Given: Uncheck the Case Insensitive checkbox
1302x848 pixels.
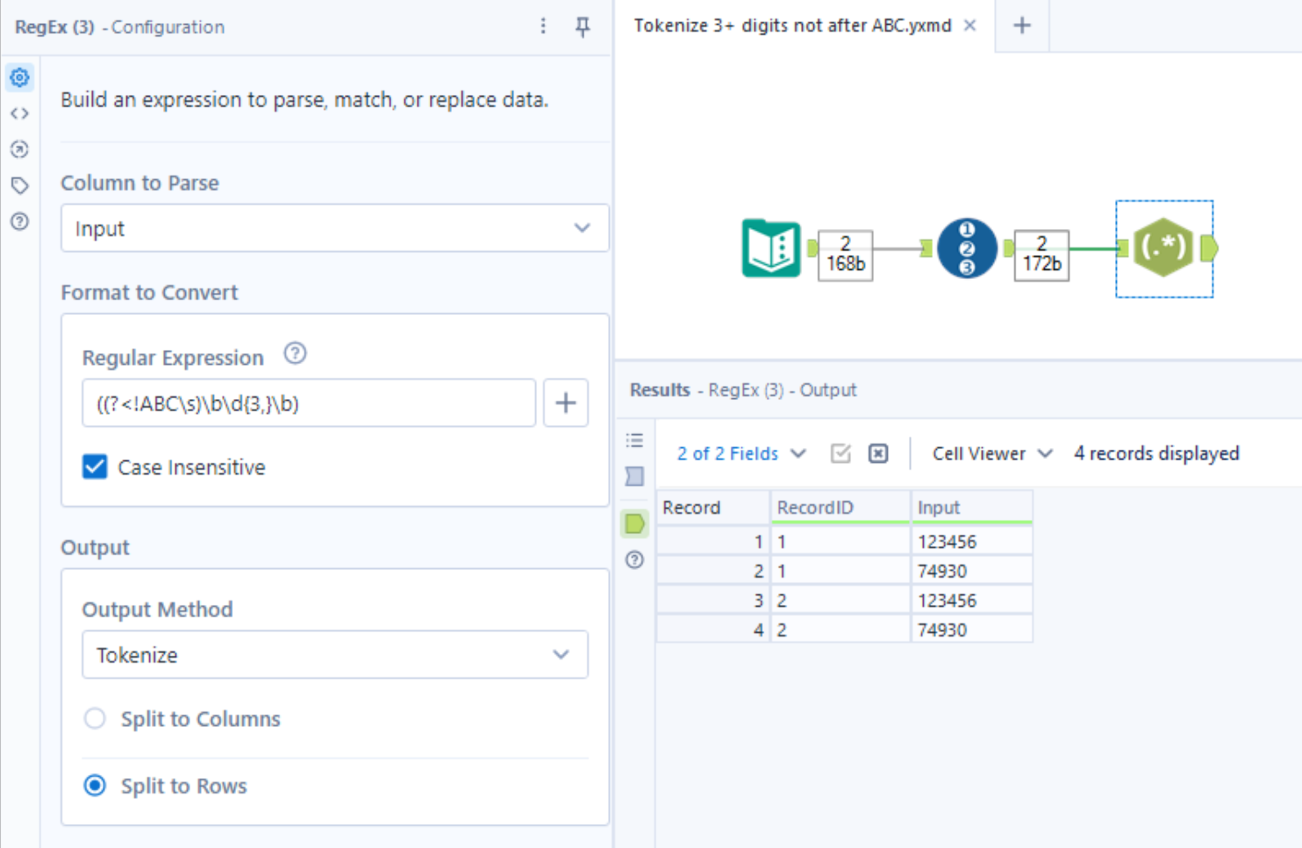Looking at the screenshot, I should [95, 467].
